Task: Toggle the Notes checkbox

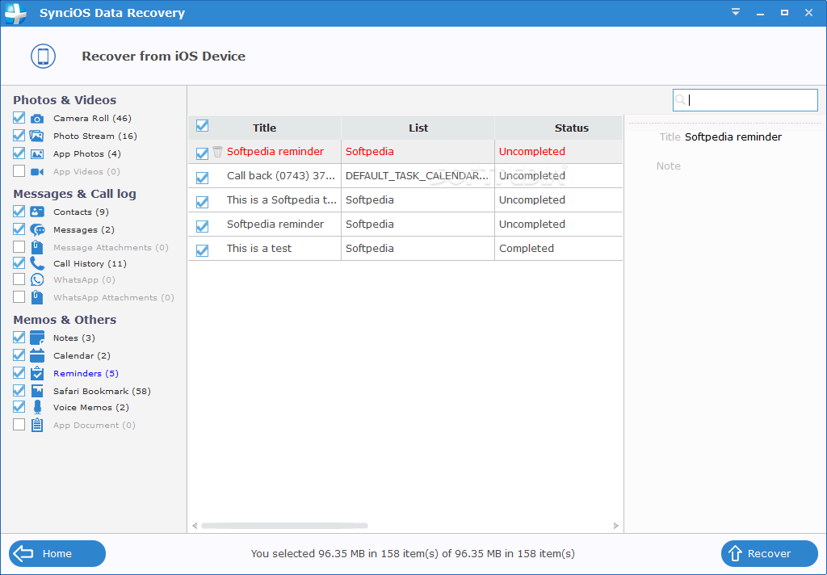Action: (x=19, y=337)
